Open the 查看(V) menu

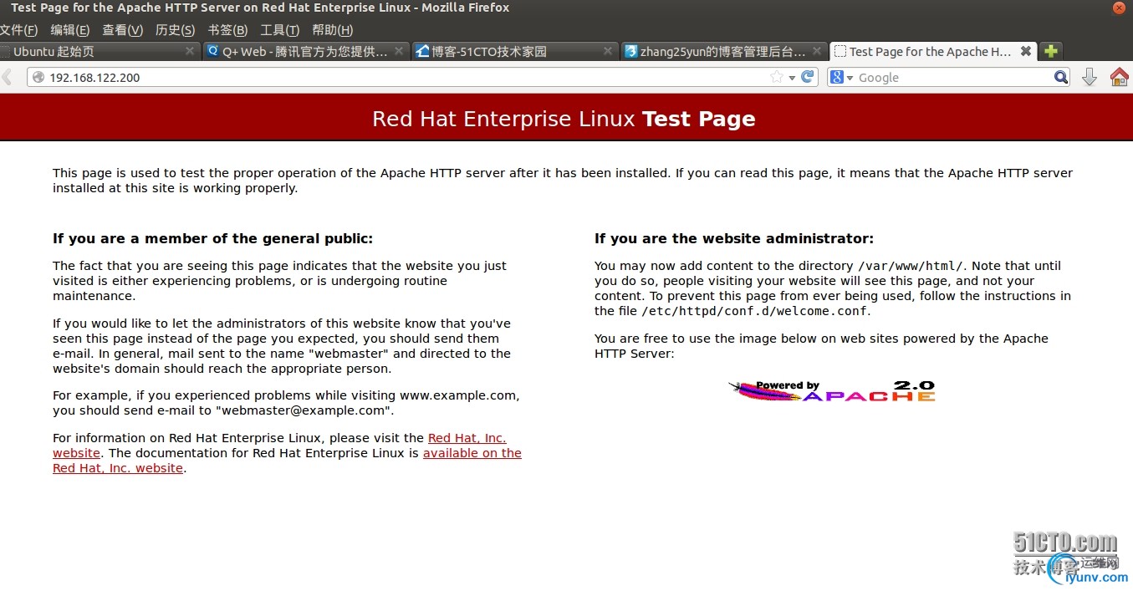point(123,30)
